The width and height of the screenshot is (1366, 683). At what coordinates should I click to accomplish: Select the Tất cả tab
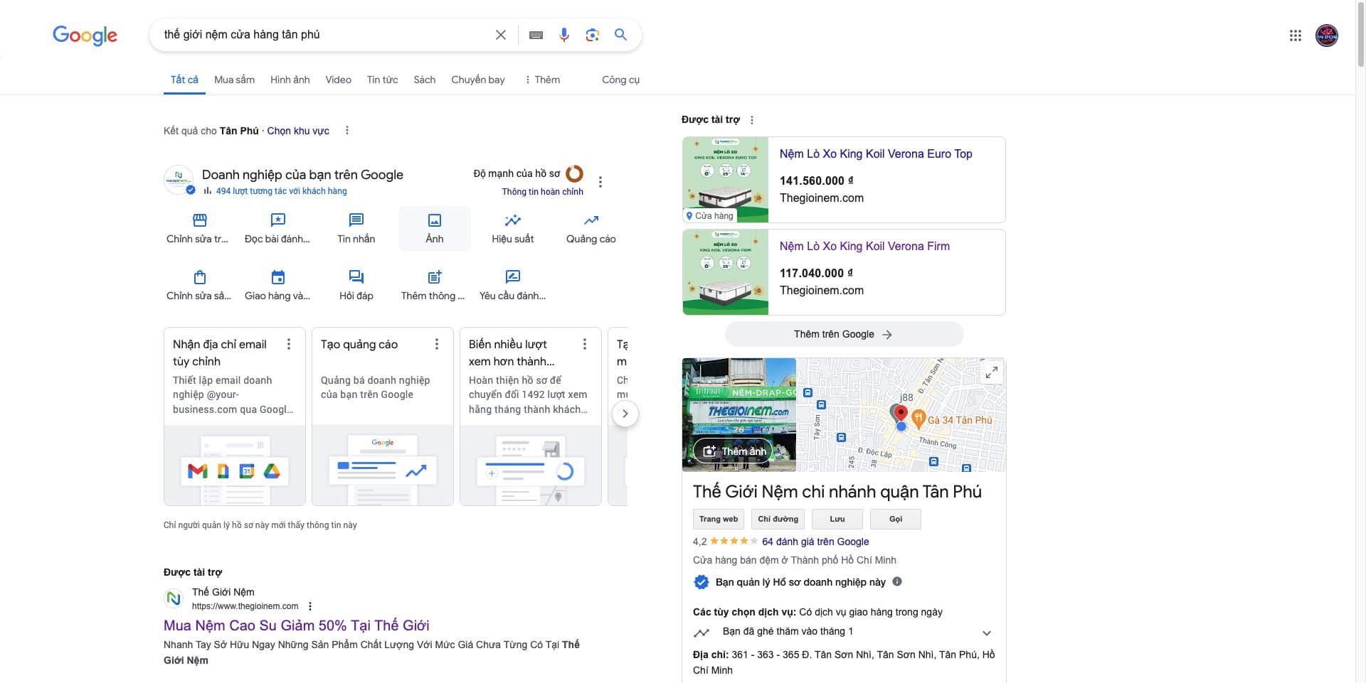click(x=184, y=80)
